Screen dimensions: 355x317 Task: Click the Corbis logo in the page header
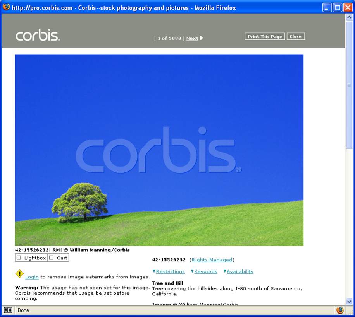[38, 35]
